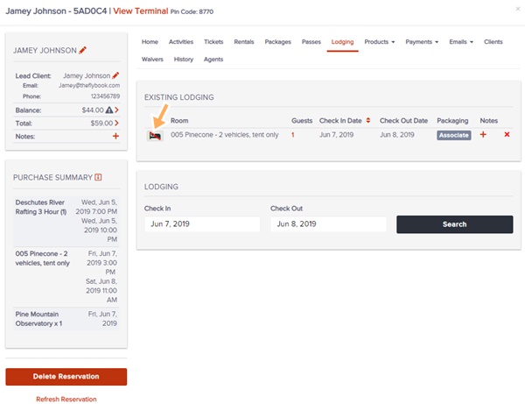Click the Search lodging button

coord(454,224)
